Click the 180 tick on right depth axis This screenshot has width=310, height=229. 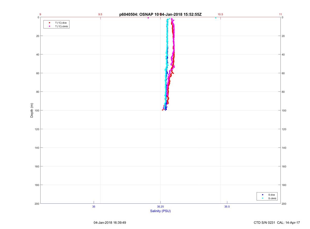click(x=284, y=185)
